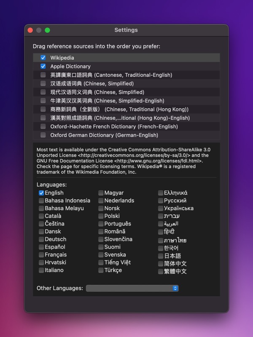The image size is (253, 337).
Task: Enable Oxford-Hachette French Dictionary source
Action: [43, 126]
